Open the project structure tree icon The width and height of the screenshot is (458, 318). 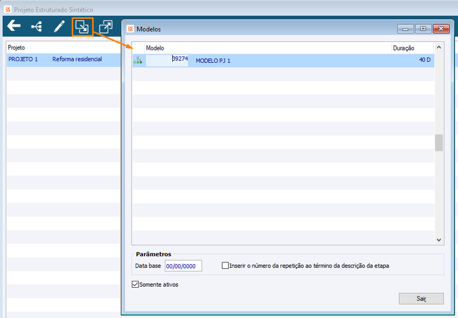point(37,26)
